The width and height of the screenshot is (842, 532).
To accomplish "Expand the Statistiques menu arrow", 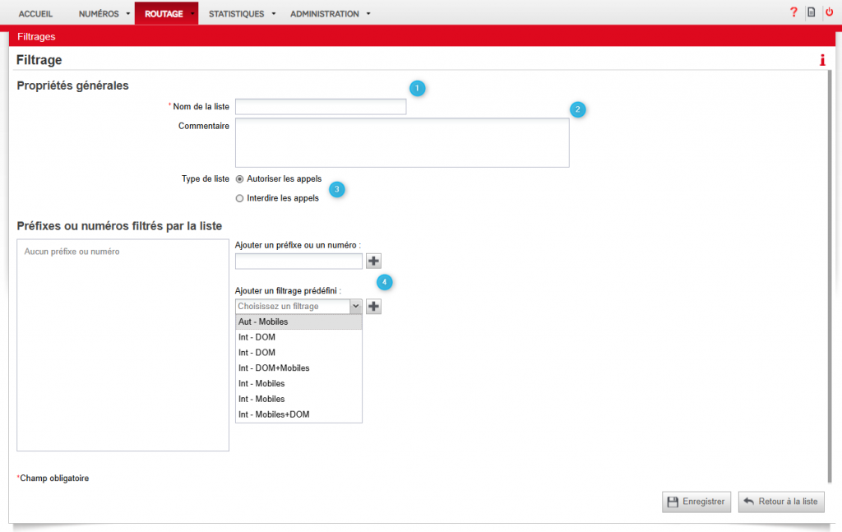I will click(273, 14).
